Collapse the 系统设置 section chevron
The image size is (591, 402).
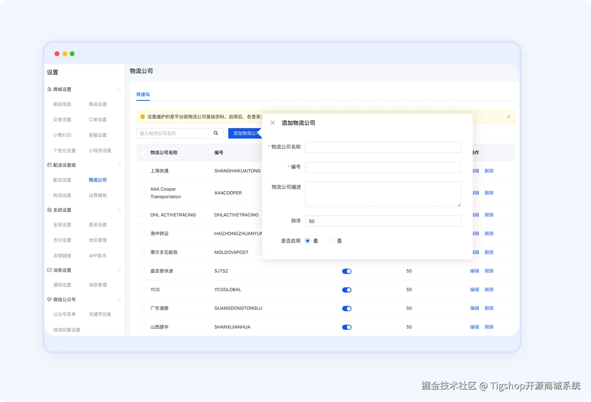119,210
